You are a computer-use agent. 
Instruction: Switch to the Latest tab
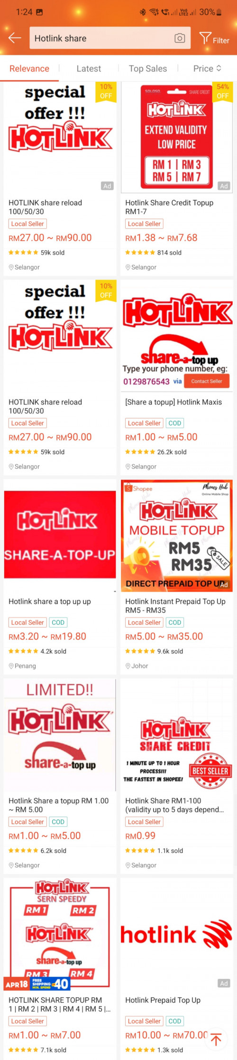pos(89,69)
